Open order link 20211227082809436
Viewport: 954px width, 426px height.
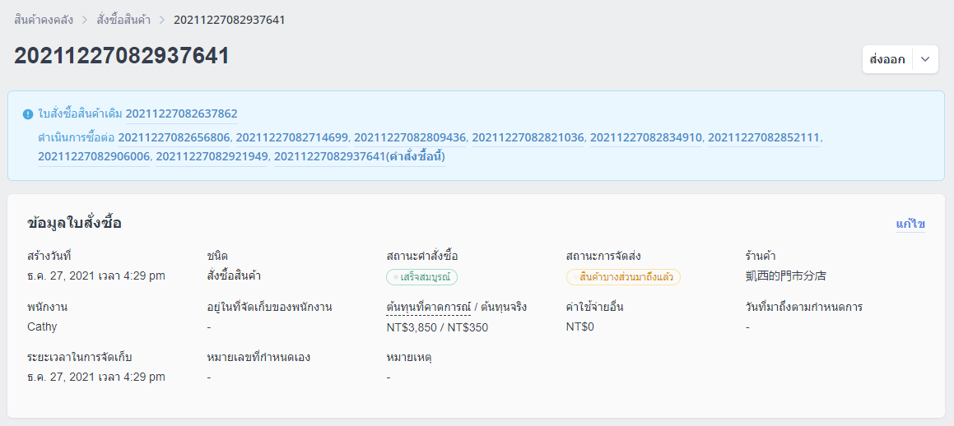(x=410, y=138)
